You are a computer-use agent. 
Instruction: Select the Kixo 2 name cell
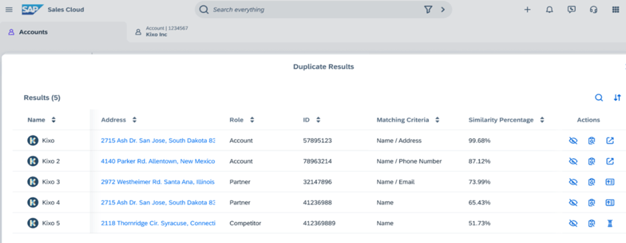51,161
